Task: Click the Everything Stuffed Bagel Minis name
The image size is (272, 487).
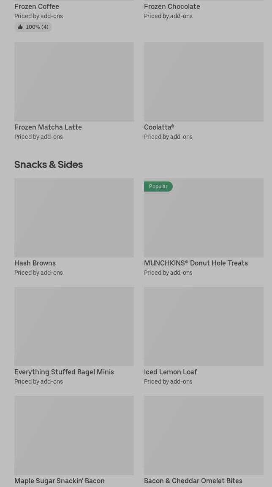Action: pyautogui.click(x=64, y=372)
